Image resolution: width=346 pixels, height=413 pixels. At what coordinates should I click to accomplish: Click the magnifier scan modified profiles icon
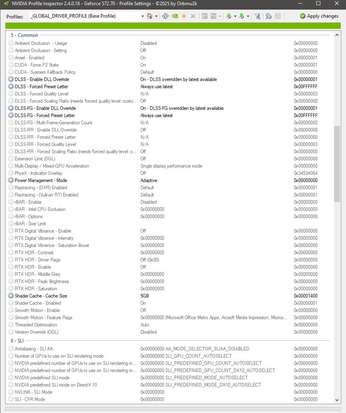click(x=268, y=16)
